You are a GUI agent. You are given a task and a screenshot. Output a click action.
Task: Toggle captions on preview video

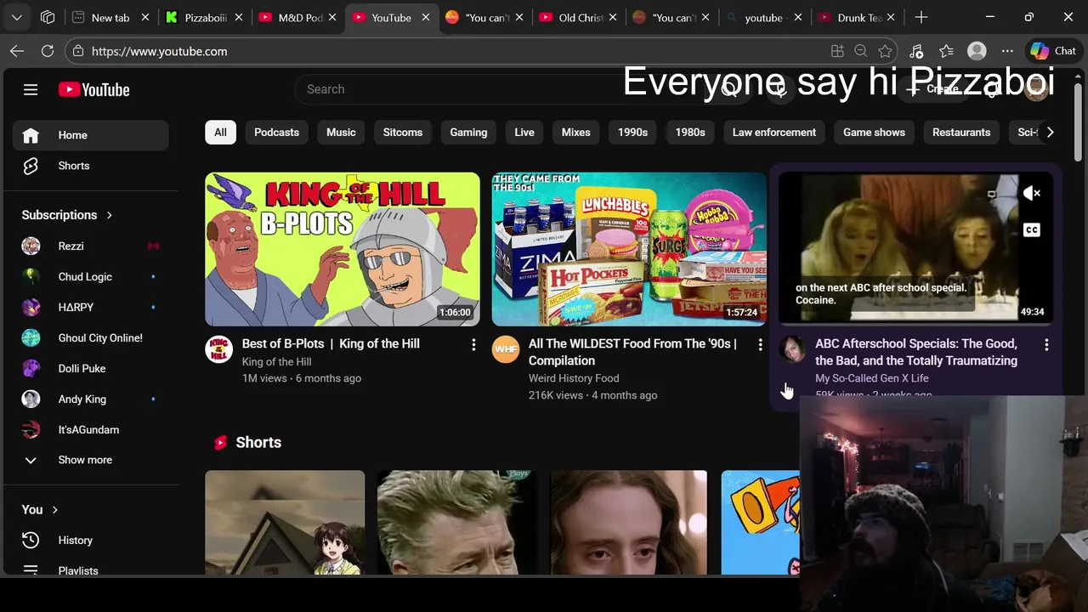click(1032, 230)
